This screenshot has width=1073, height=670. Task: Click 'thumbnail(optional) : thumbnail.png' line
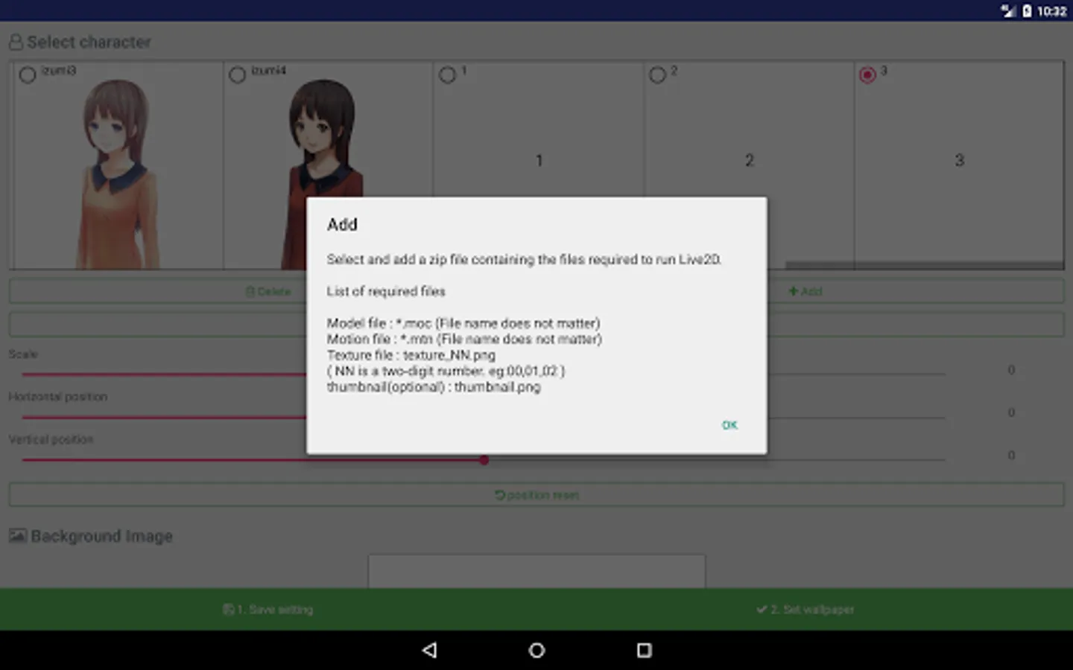pyautogui.click(x=434, y=387)
